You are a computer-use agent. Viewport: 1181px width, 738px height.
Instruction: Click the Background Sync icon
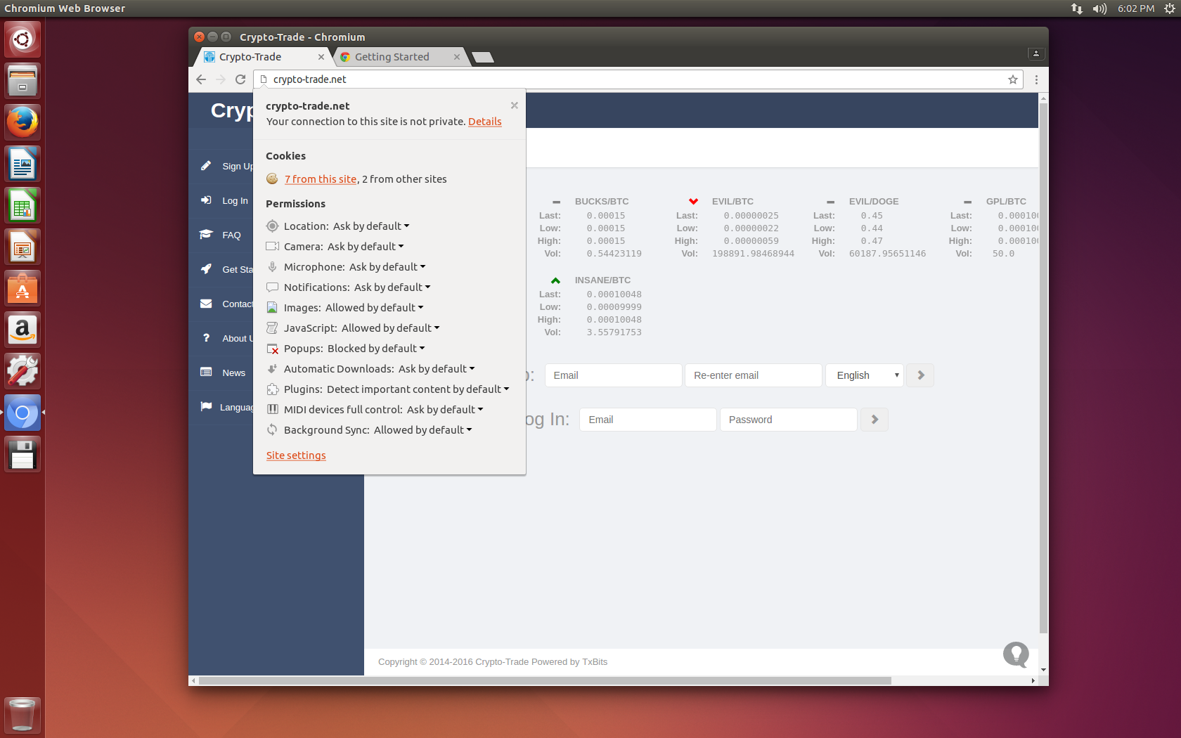[272, 429]
